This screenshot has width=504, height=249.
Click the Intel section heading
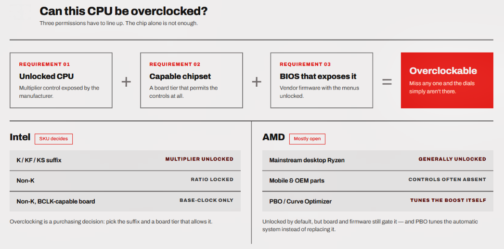20,137
